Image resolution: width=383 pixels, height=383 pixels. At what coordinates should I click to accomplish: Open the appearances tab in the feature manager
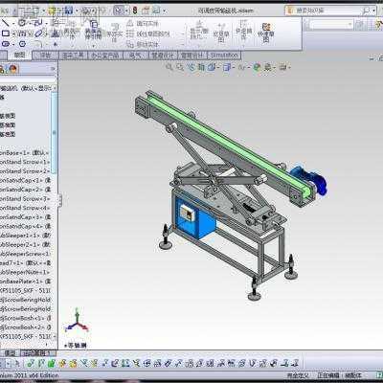pos(13,69)
